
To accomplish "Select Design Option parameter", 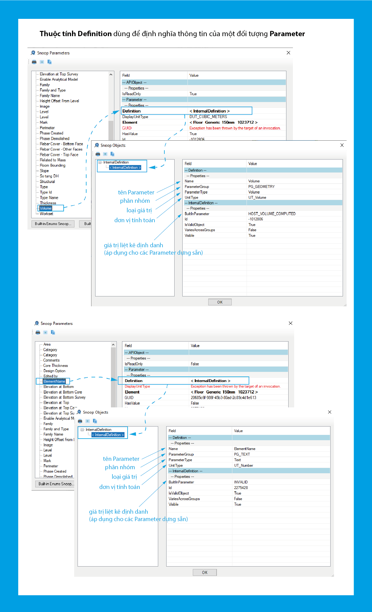I will [x=54, y=371].
